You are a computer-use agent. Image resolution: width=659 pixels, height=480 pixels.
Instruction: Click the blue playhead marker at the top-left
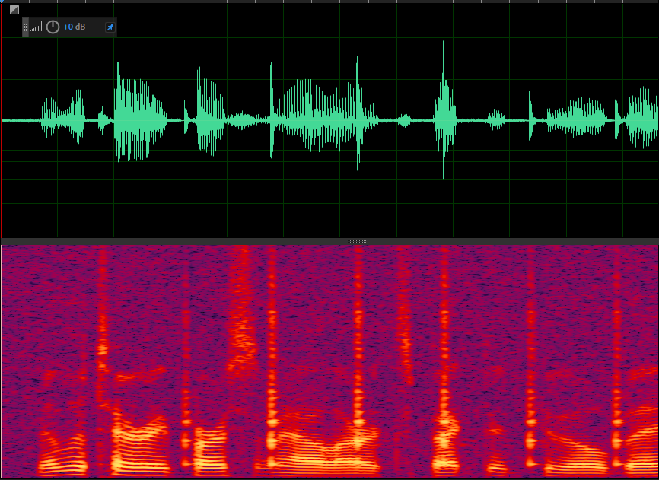click(x=2, y=2)
